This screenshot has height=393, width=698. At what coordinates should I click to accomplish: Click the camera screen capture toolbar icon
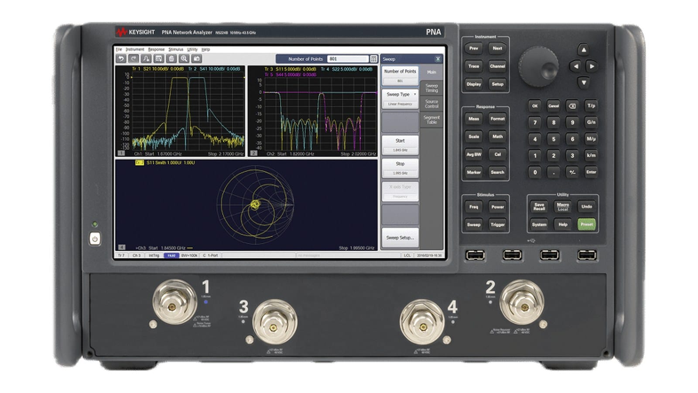point(197,59)
